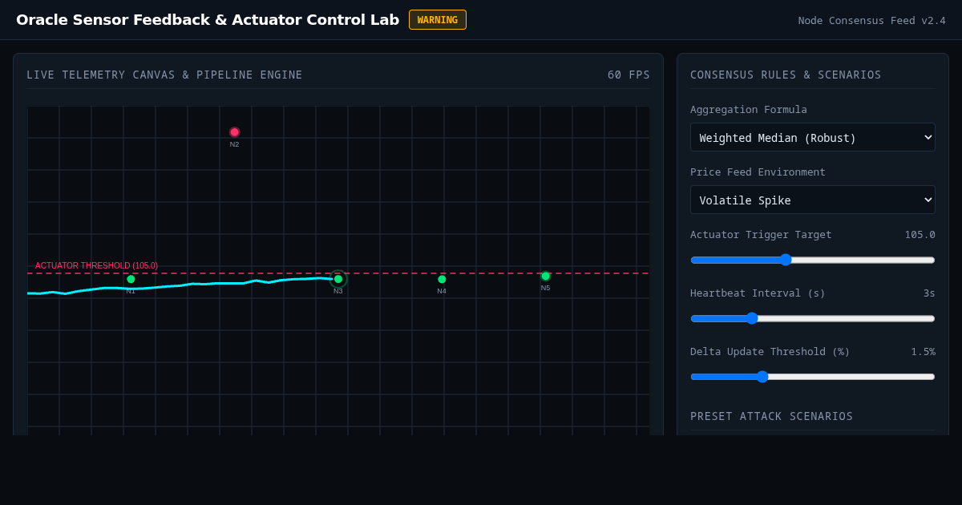Click the 60 FPS indicator
The height and width of the screenshot is (505, 962).
point(629,75)
